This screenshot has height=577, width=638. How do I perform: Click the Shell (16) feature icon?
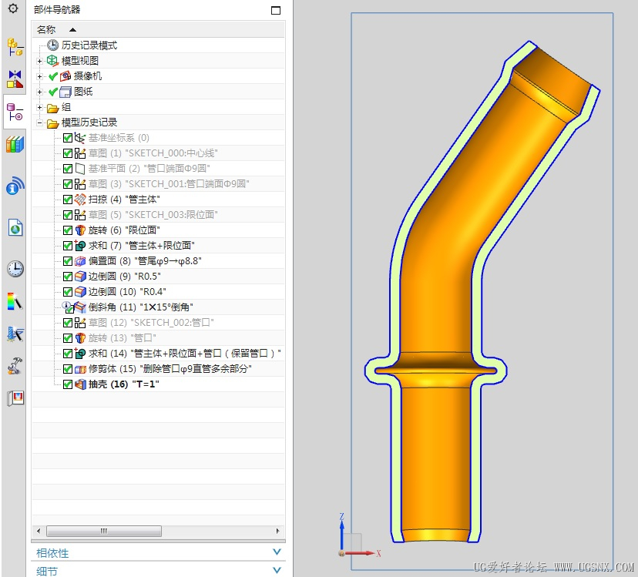click(x=80, y=384)
